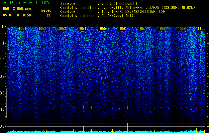This screenshot has height=133, width=209.
Task: Click the HROFFT title text
Action: (x=21, y=3)
